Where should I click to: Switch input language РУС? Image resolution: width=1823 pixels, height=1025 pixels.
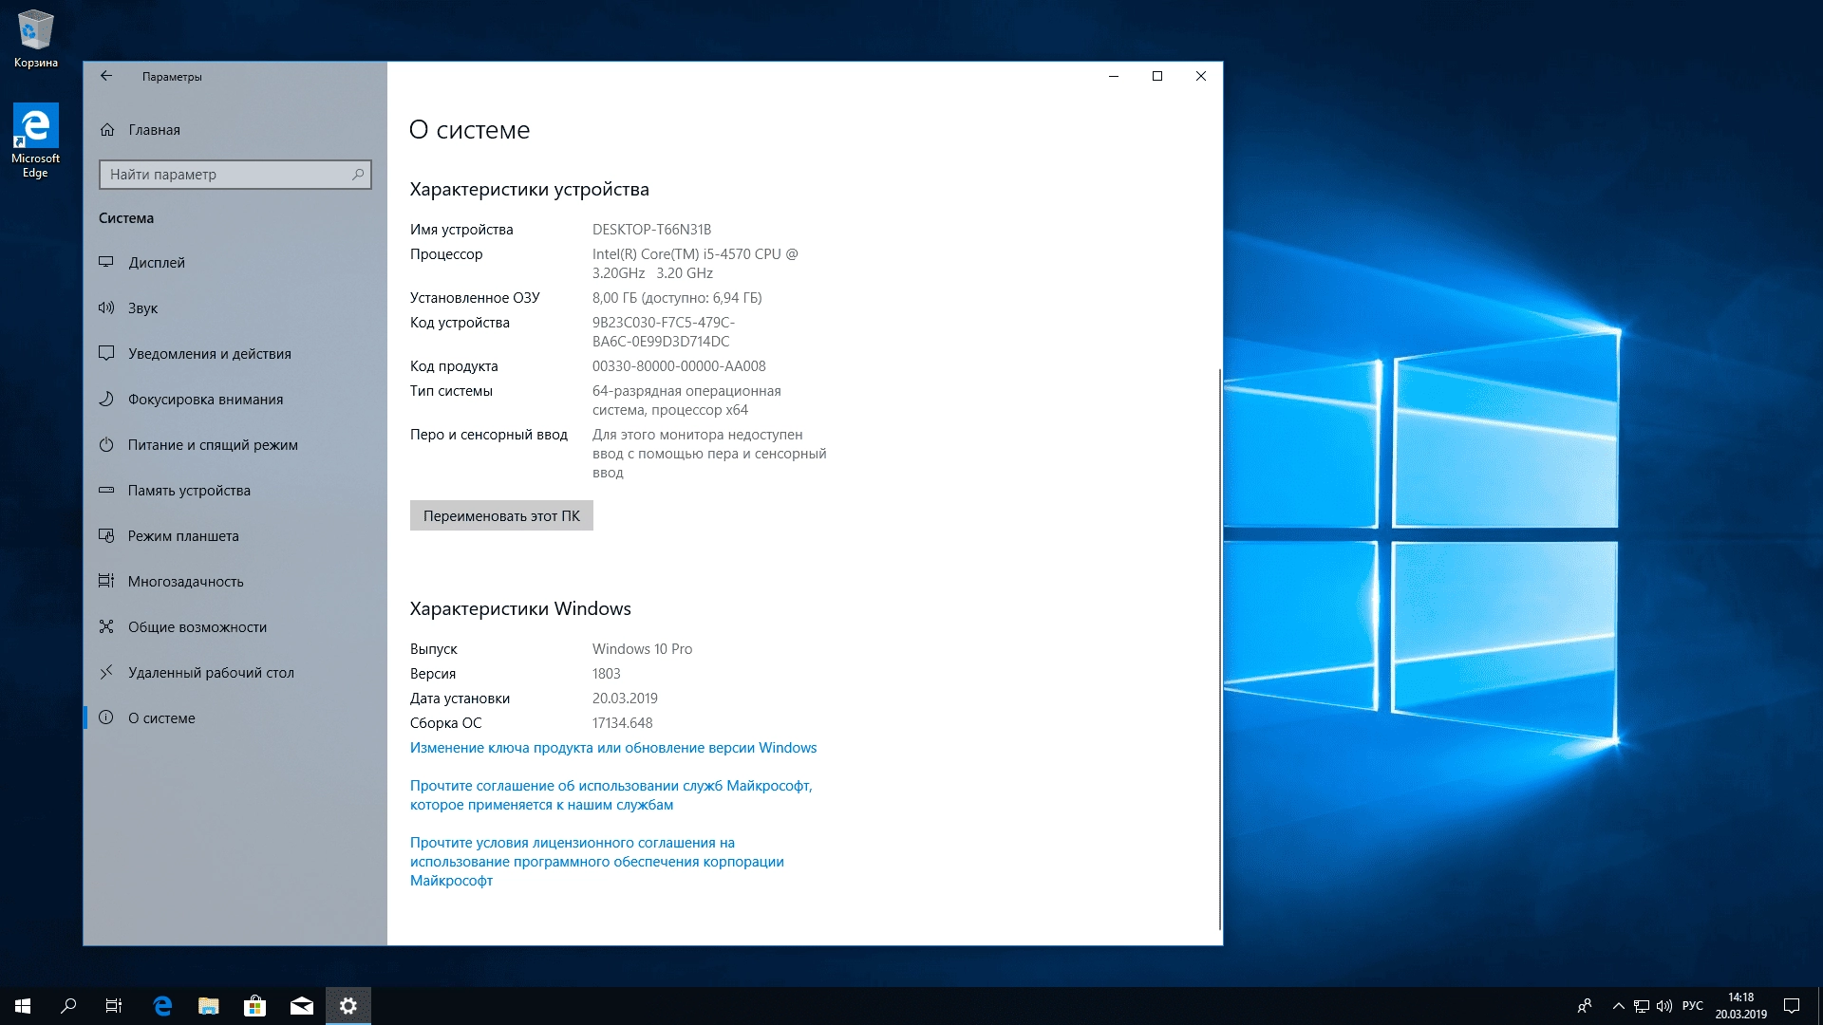point(1693,1006)
